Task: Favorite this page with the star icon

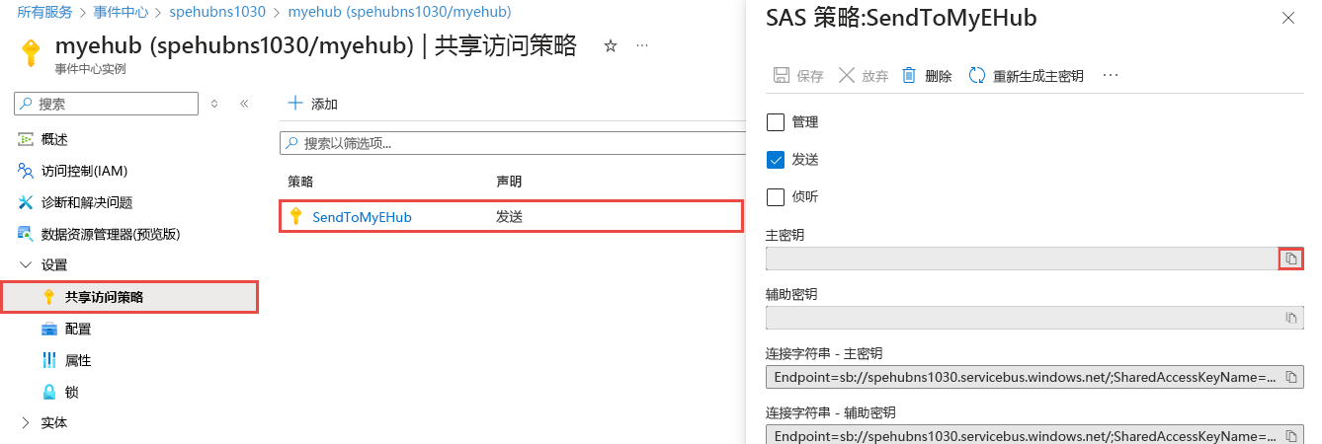Action: [x=611, y=46]
